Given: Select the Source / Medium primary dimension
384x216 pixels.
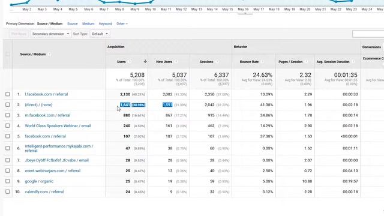Looking at the screenshot, I should pyautogui.click(x=50, y=24).
